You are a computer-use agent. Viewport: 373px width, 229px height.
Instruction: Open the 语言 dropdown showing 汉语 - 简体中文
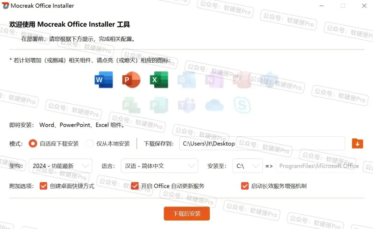coord(159,166)
